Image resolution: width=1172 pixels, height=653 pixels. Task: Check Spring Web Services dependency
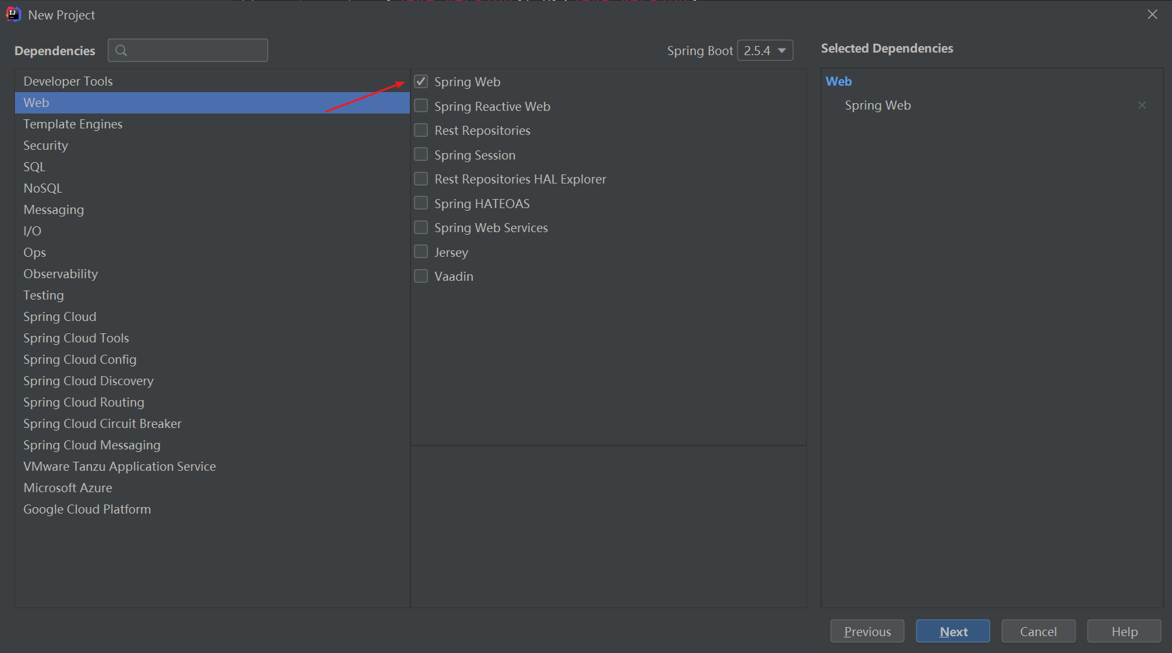[421, 228]
